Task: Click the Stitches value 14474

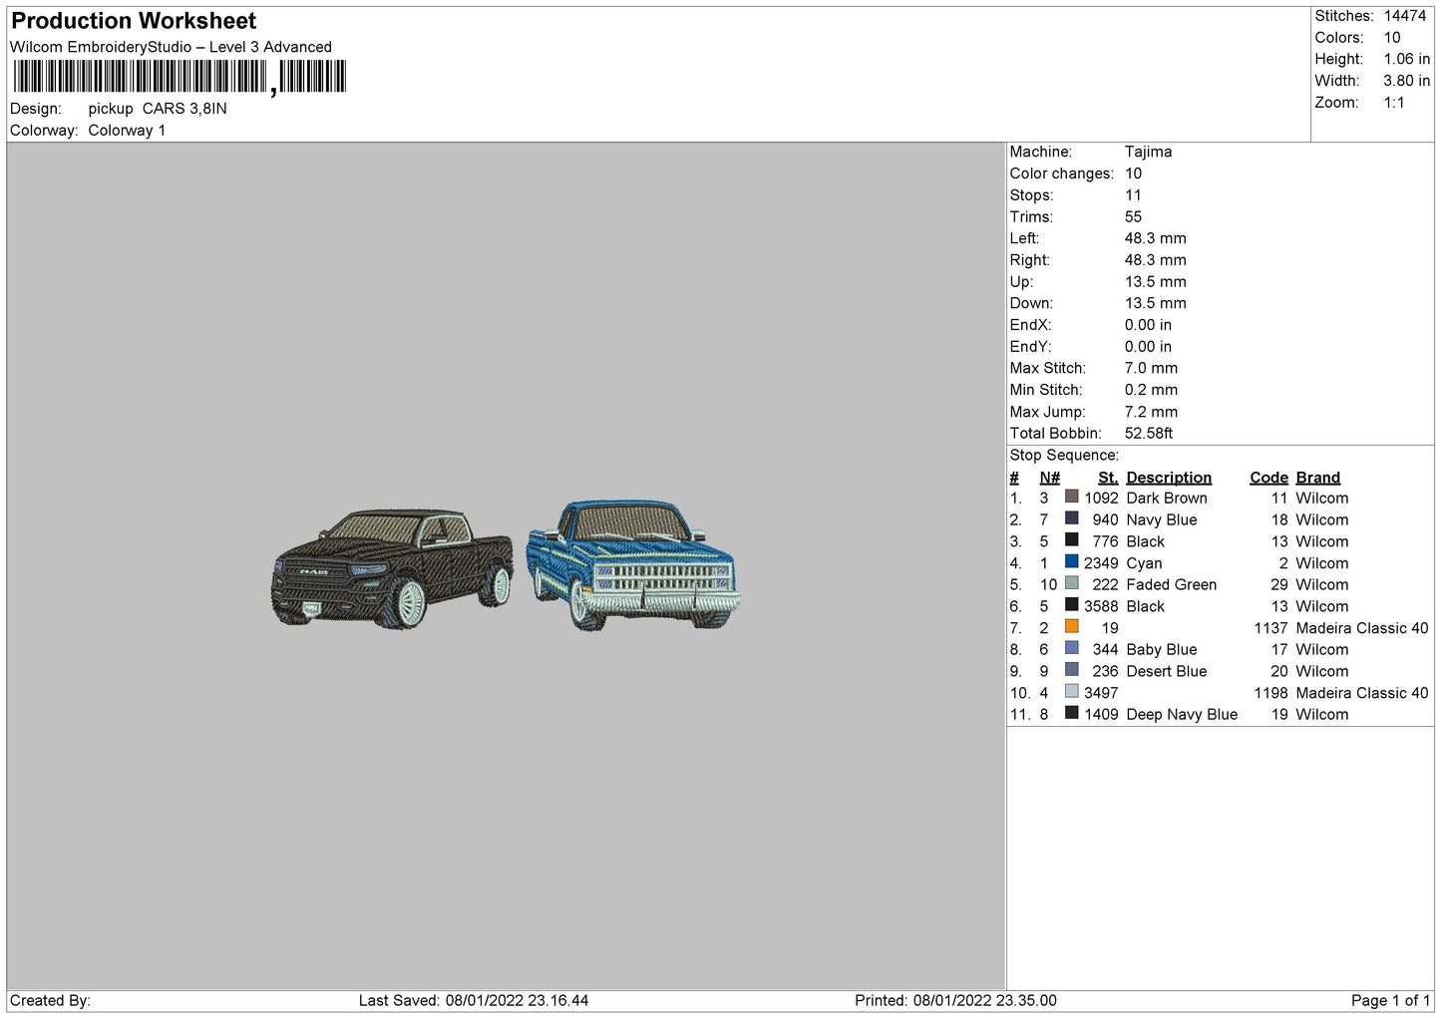Action: 1405,16
